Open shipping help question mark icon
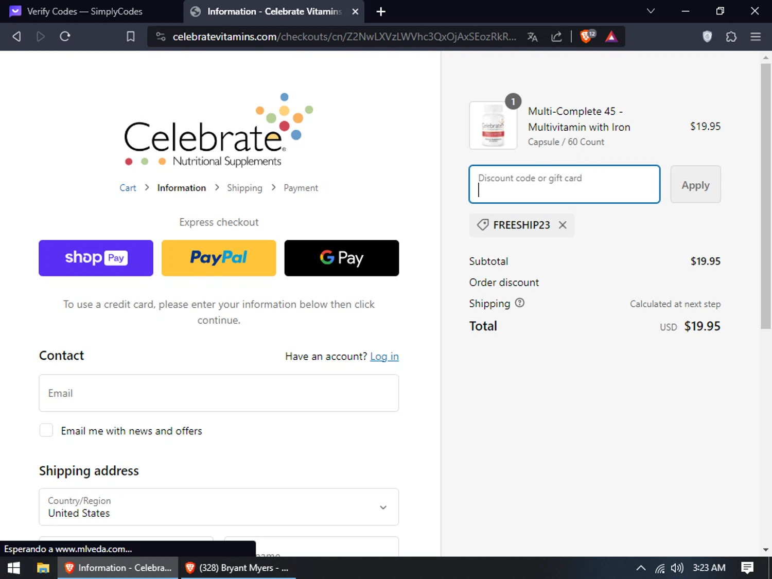The height and width of the screenshot is (579, 772). [x=520, y=303]
